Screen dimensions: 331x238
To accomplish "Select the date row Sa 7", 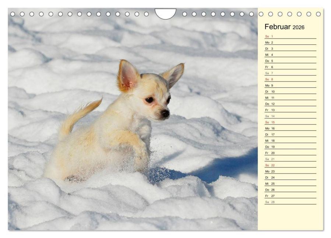I will pos(290,73).
